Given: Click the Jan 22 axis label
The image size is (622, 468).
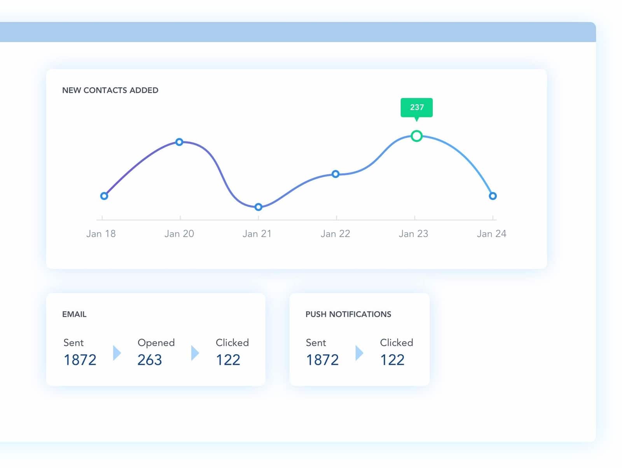Looking at the screenshot, I should point(335,234).
